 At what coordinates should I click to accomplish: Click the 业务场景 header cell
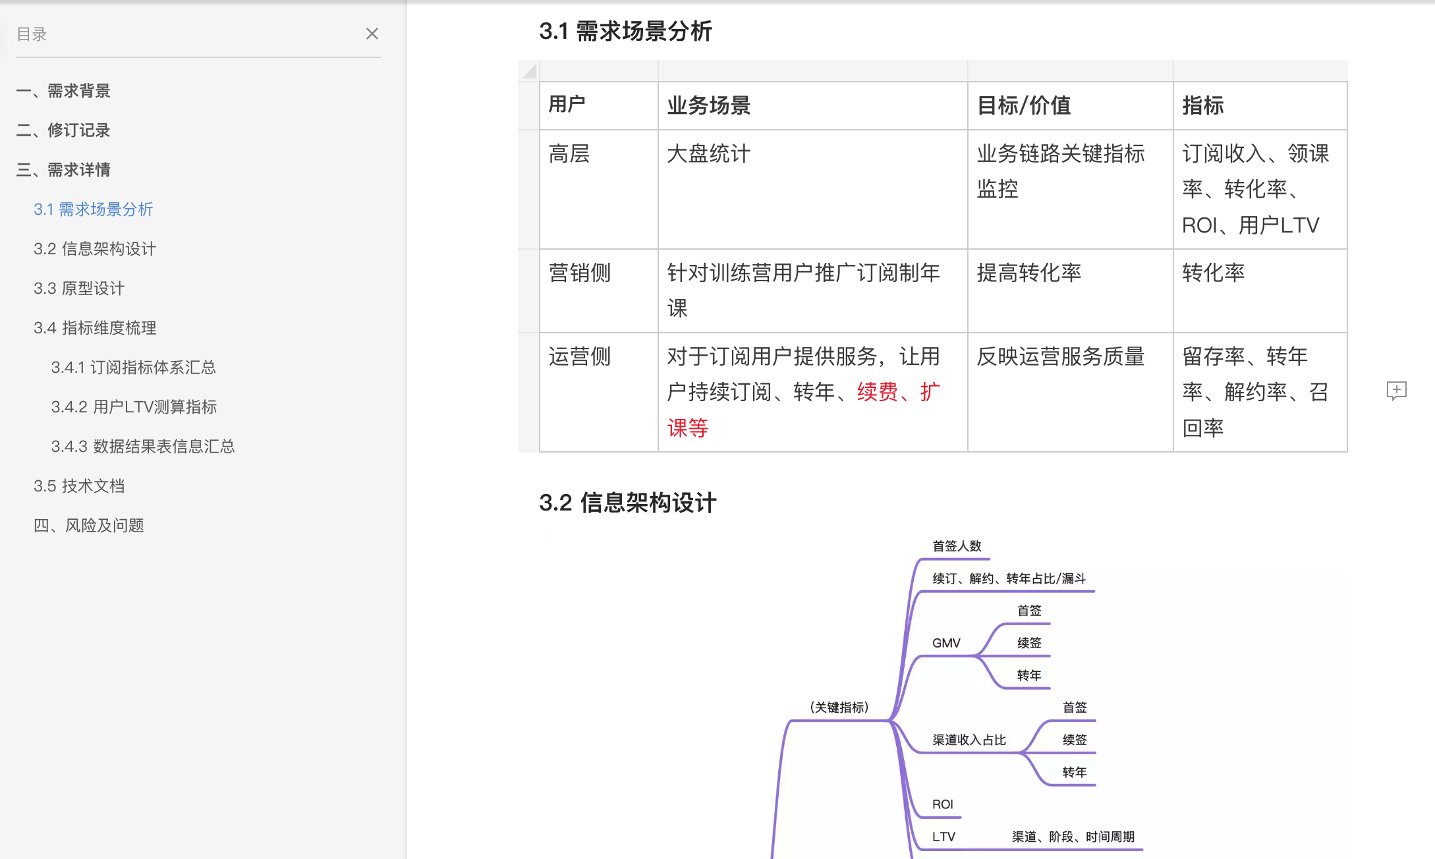click(x=813, y=105)
